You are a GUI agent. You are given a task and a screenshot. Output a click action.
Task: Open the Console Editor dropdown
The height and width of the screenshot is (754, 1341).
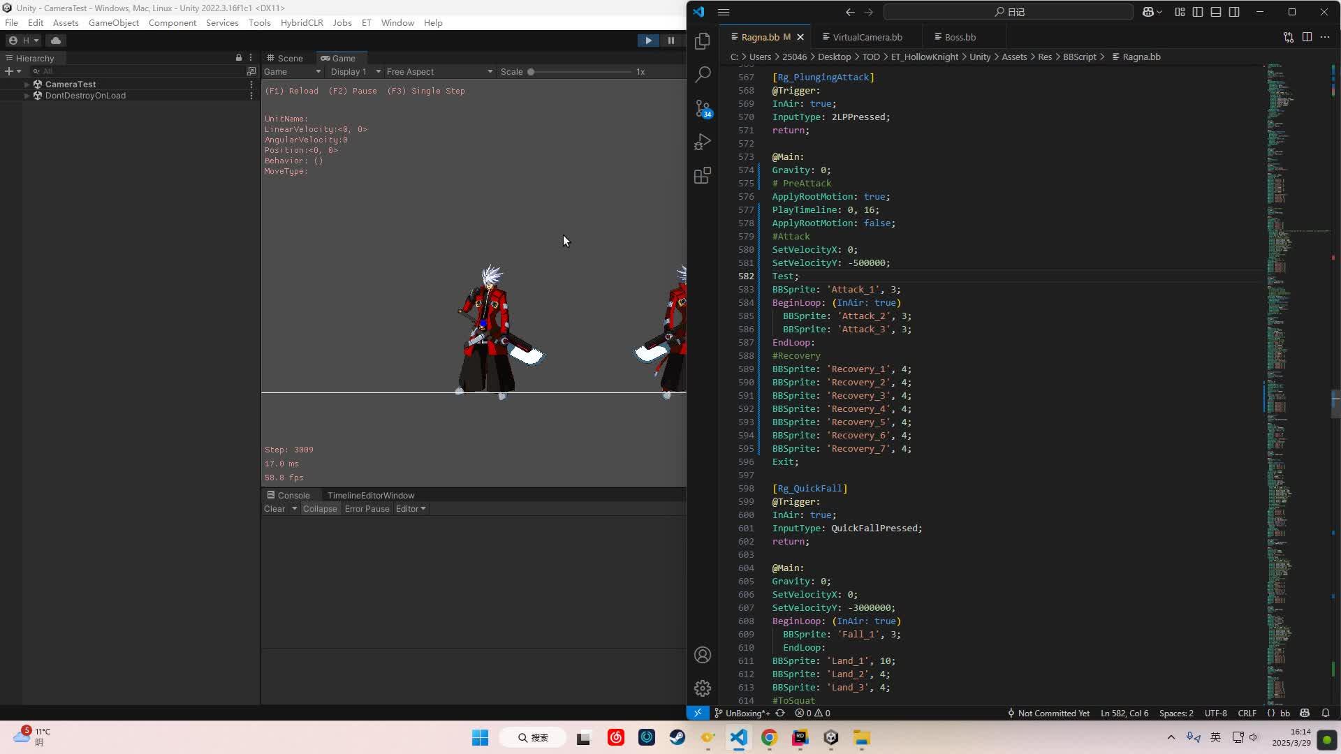pyautogui.click(x=411, y=509)
